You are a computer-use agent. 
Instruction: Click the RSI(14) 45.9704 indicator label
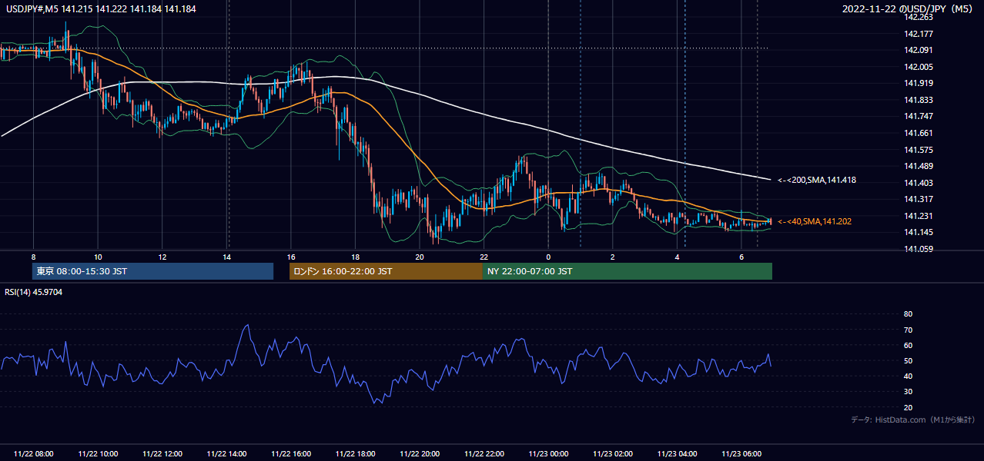(32, 292)
